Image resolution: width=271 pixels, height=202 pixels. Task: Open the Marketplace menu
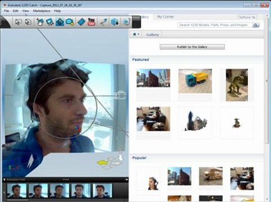point(42,11)
